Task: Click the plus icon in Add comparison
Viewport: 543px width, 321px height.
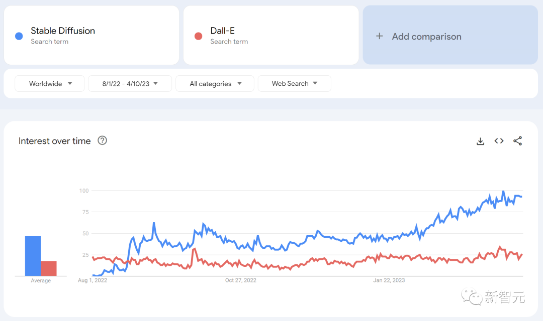Action: point(380,36)
